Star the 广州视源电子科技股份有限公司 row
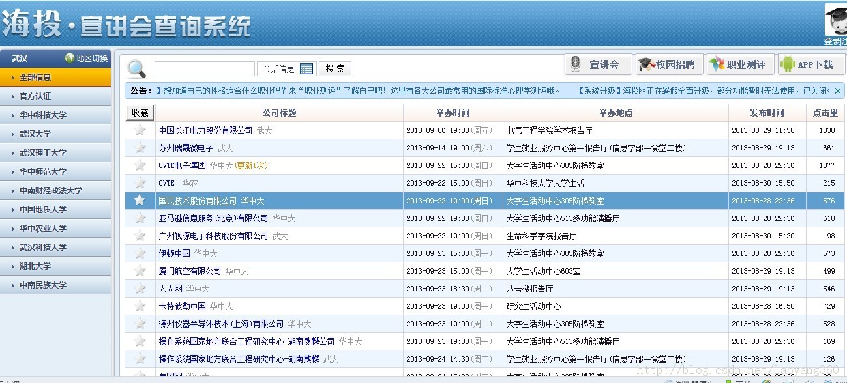Screen dimensions: 847x383 [x=140, y=235]
